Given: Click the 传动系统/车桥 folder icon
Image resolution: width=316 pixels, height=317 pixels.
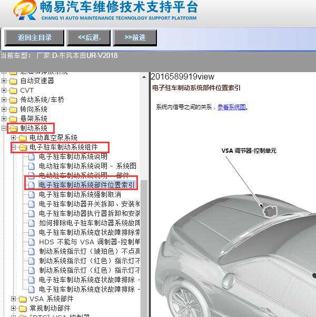Looking at the screenshot, I should coord(13,100).
